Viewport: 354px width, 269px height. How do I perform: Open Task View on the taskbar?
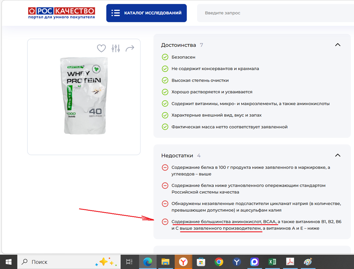[x=129, y=262]
